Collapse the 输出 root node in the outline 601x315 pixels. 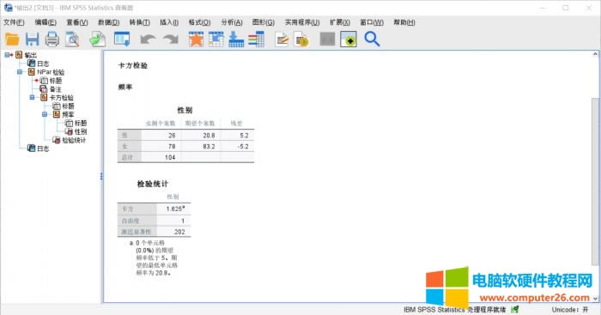pos(7,55)
